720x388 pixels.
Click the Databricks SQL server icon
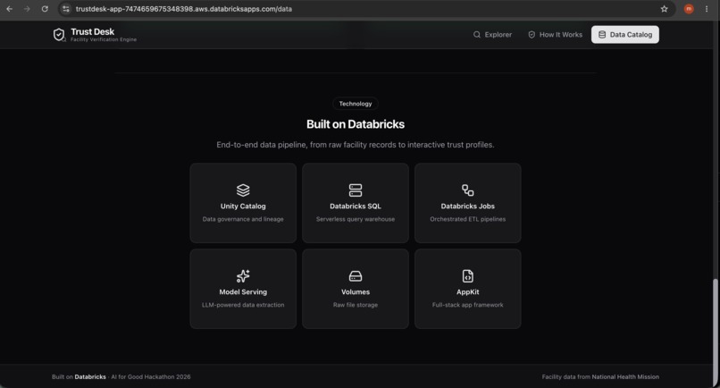pyautogui.click(x=356, y=190)
